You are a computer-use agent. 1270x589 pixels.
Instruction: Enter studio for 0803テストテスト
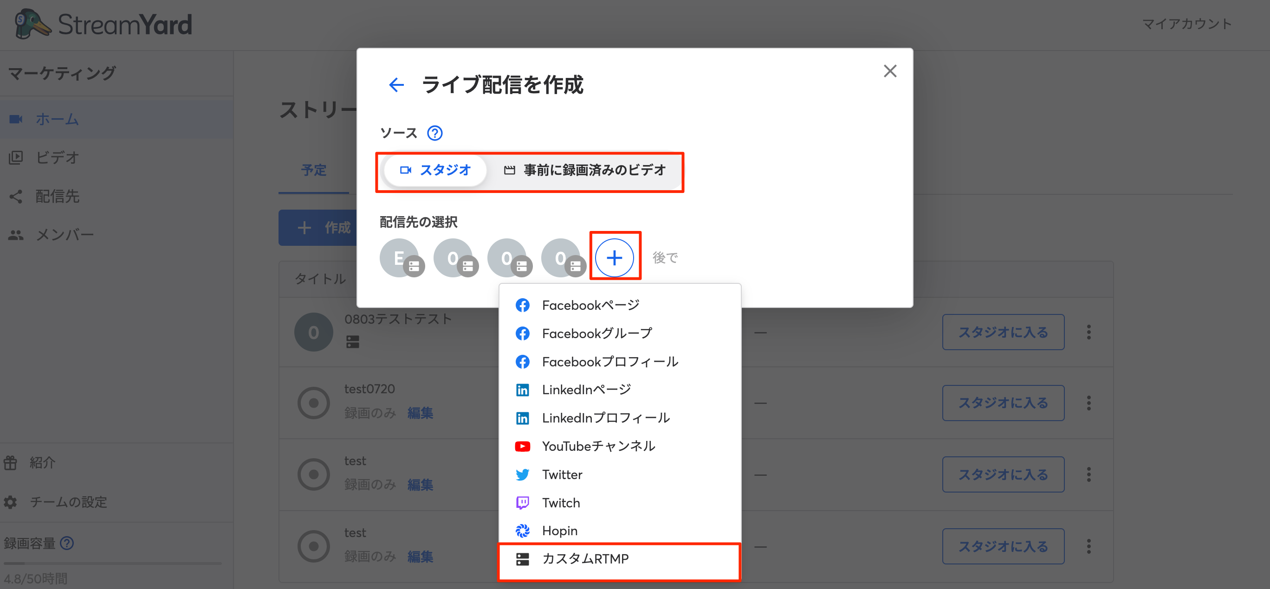1003,333
